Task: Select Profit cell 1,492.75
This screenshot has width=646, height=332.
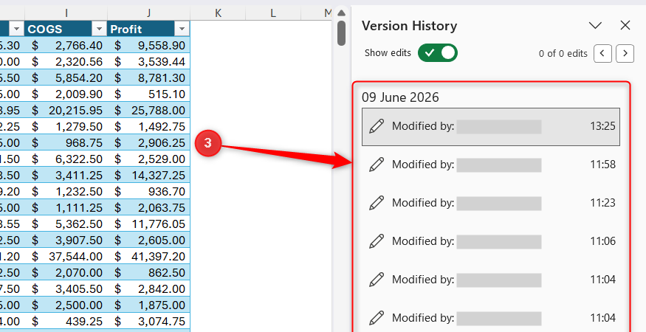Action: (148, 126)
